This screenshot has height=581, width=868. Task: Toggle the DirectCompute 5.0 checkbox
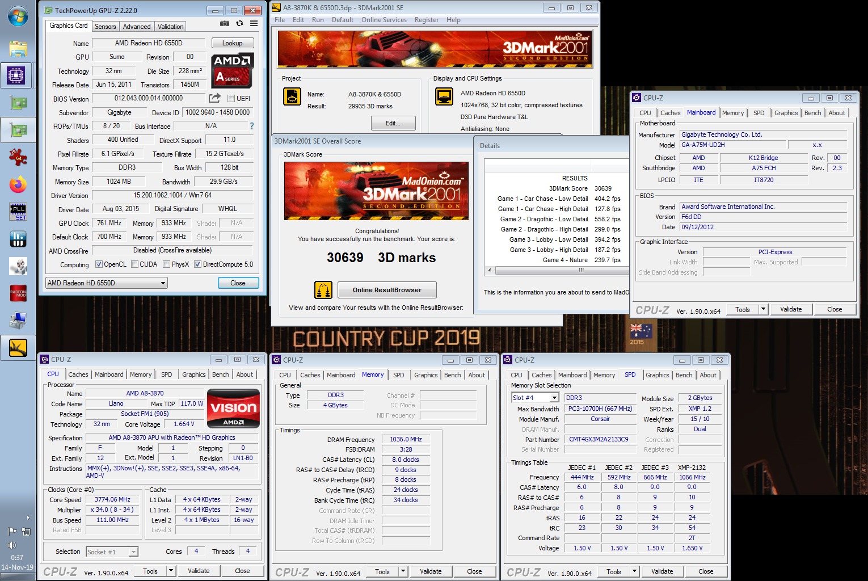197,264
